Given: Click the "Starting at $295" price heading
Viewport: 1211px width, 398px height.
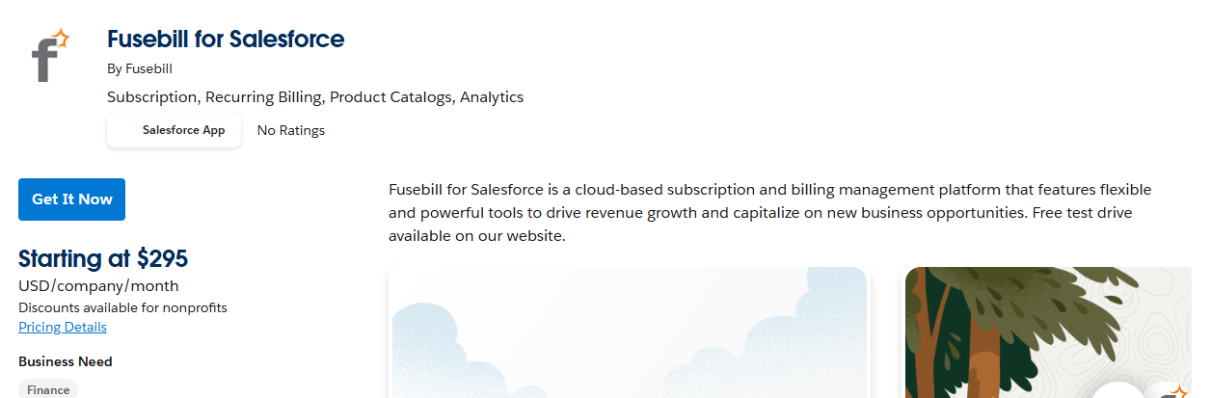Looking at the screenshot, I should [103, 258].
